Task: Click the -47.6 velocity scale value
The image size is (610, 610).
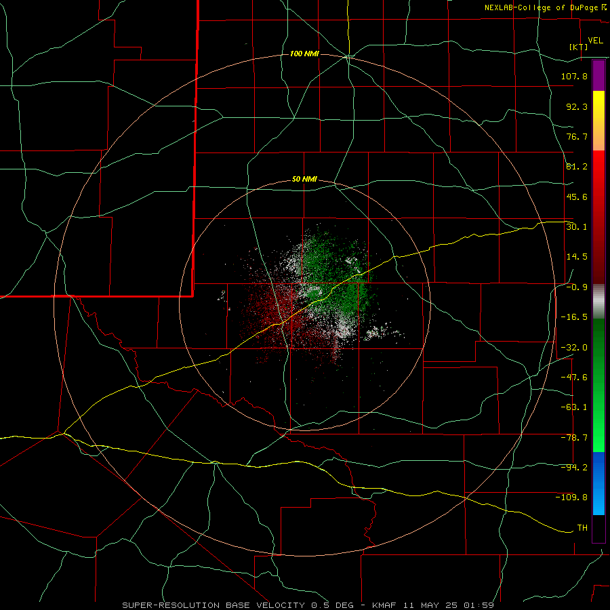Action: [x=574, y=378]
